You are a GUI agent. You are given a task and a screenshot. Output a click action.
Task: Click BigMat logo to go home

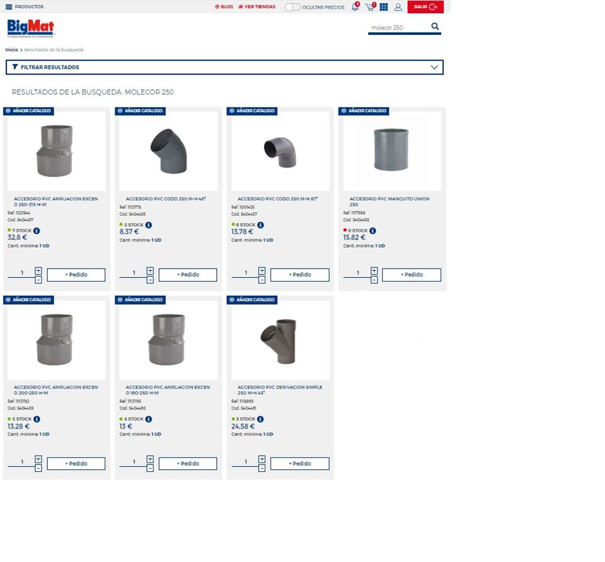click(31, 27)
